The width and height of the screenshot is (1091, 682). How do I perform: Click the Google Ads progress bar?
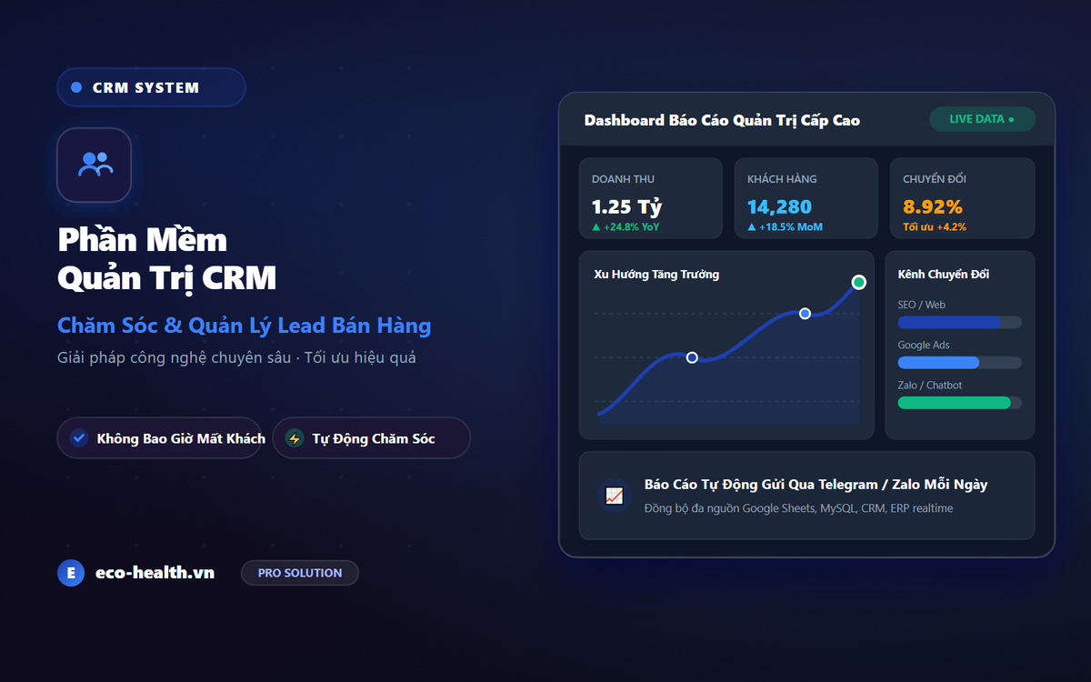pyautogui.click(x=960, y=362)
